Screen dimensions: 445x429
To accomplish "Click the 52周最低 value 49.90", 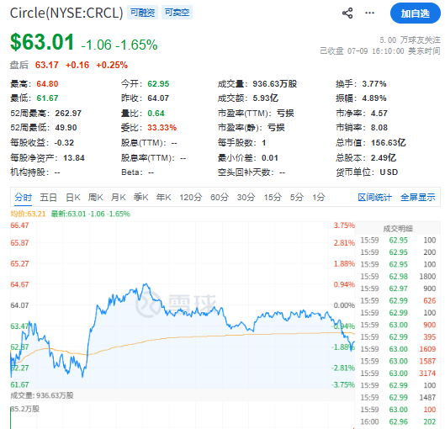I will (x=66, y=127).
